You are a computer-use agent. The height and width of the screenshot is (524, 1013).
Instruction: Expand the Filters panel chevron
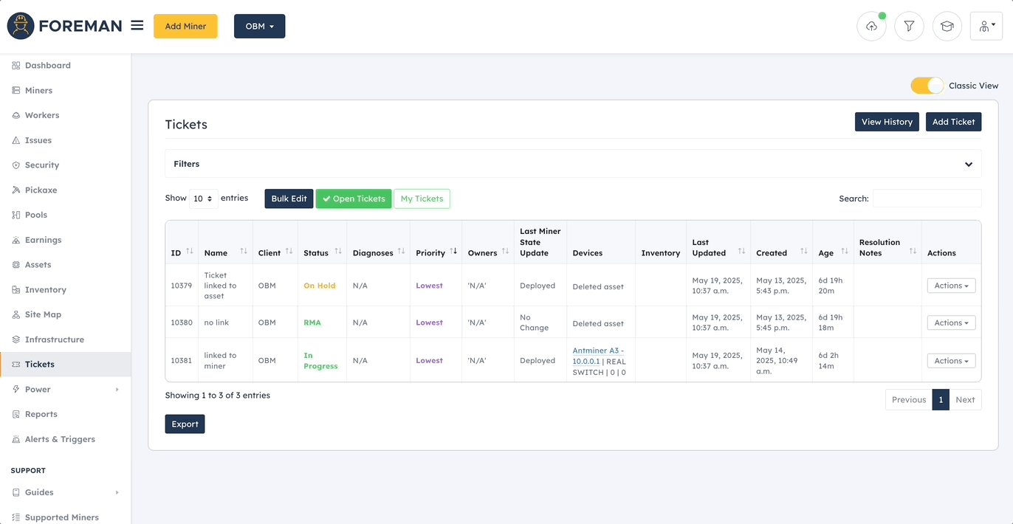tap(969, 165)
